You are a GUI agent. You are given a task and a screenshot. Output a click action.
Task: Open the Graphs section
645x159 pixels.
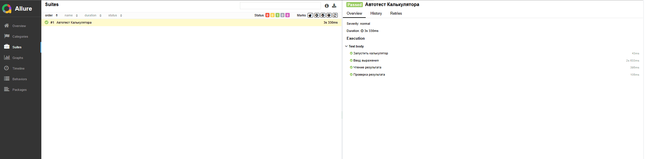click(x=18, y=58)
